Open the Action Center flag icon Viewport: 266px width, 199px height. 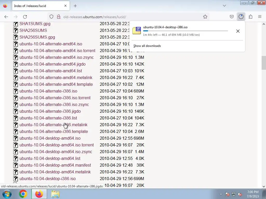tap(227, 194)
